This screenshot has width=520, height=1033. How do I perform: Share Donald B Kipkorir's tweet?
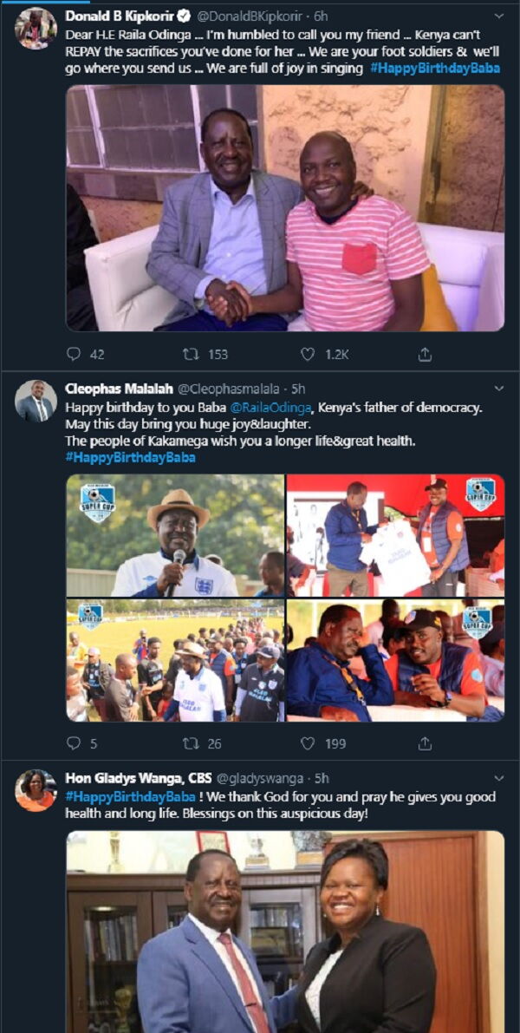pos(423,351)
